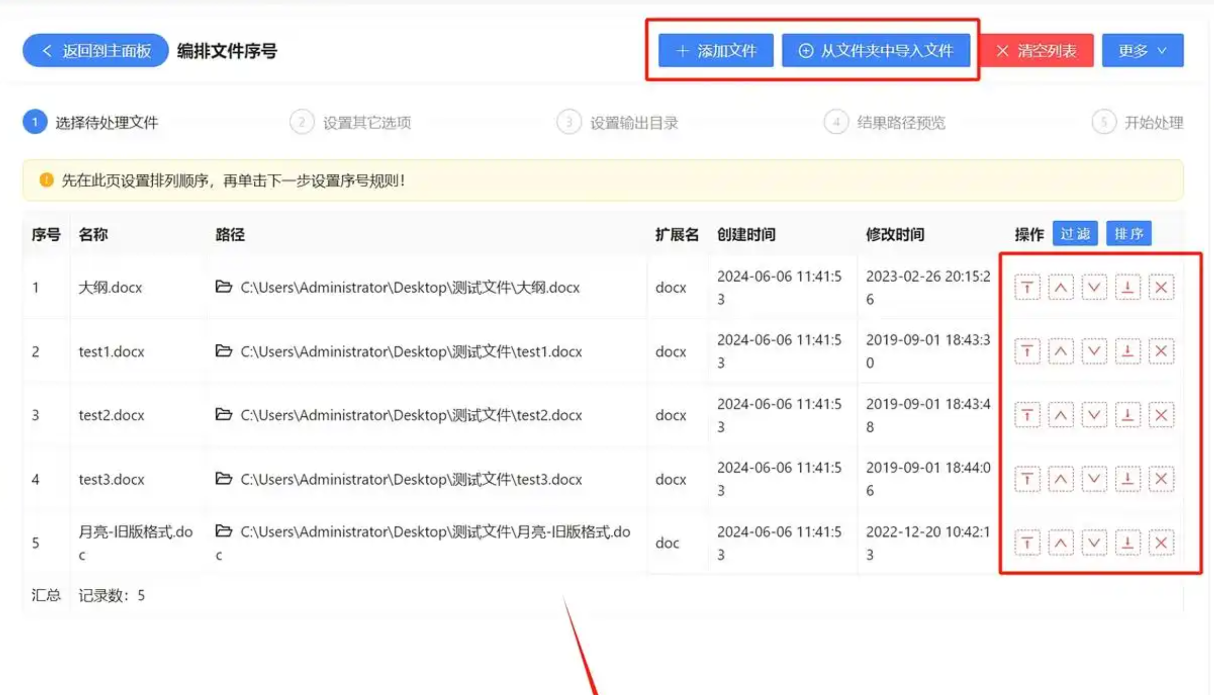
Task: Move test1.docx up one position
Action: pos(1060,352)
